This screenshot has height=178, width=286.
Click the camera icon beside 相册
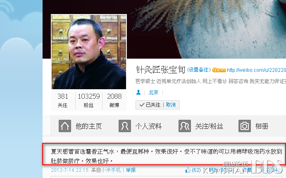click(x=245, y=126)
